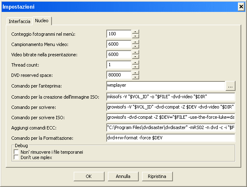This screenshot has height=187, width=247.
Task: Select the Nucleo tab
Action: point(42,21)
